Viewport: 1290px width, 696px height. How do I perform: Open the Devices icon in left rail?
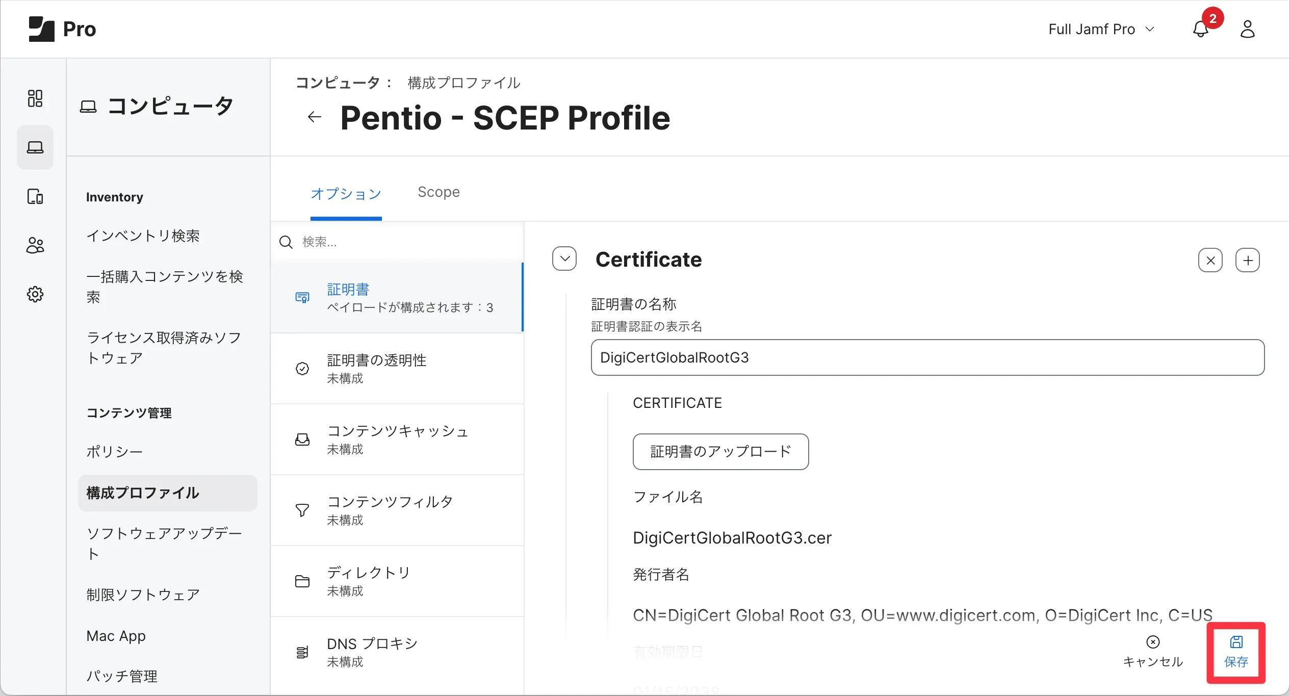35,196
